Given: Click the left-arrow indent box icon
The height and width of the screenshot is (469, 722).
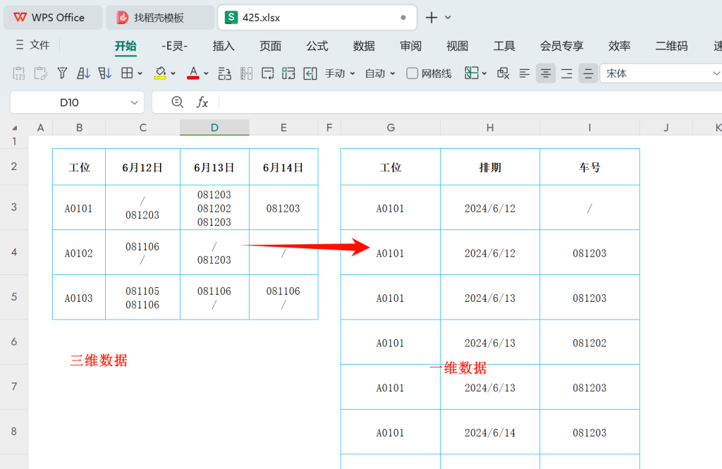Looking at the screenshot, I should pos(310,73).
